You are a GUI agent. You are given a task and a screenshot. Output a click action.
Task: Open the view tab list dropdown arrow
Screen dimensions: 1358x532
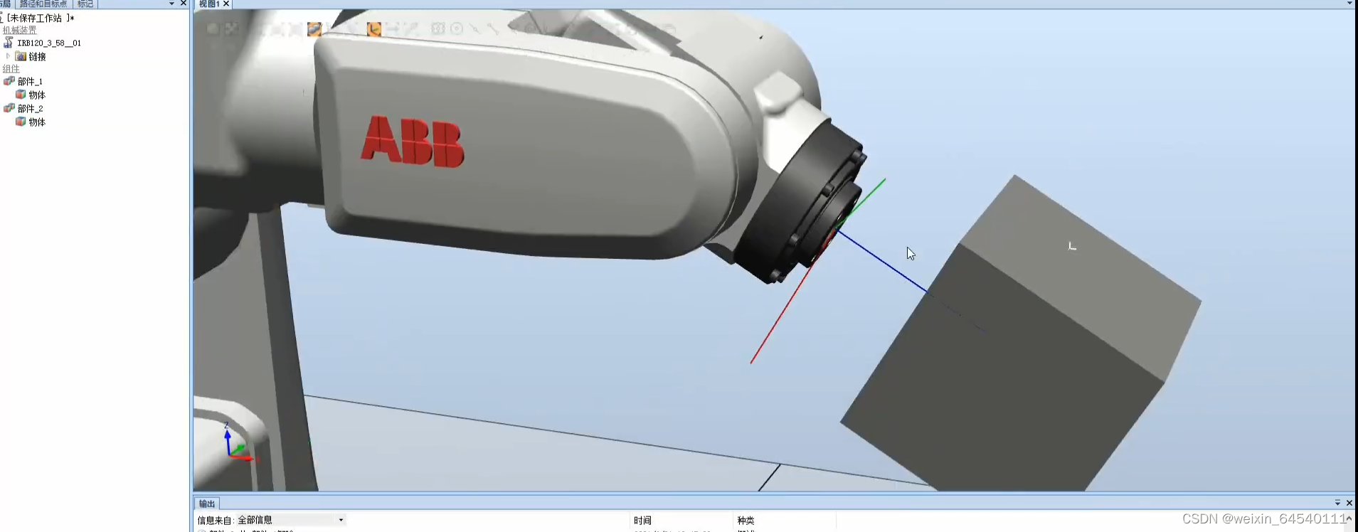(1349, 4)
